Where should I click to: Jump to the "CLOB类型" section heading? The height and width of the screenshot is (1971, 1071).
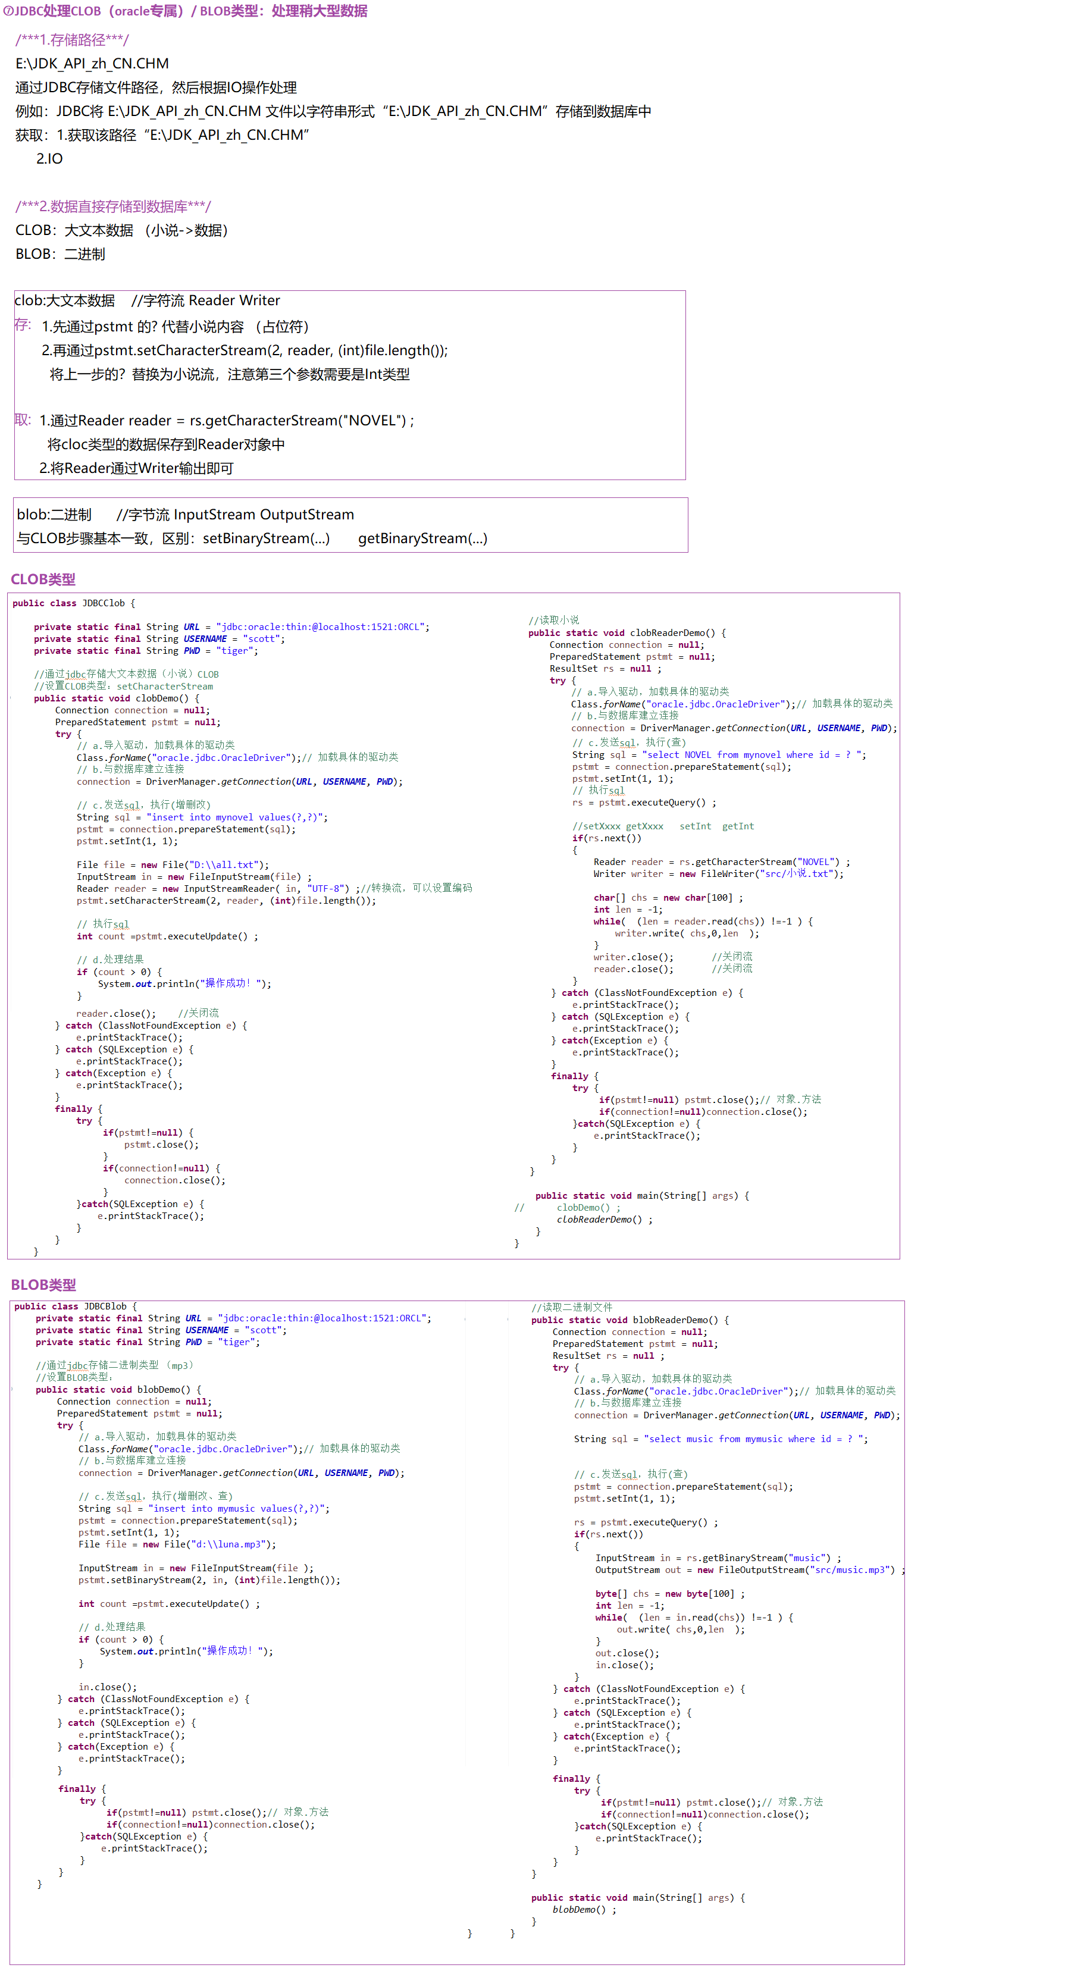43,579
